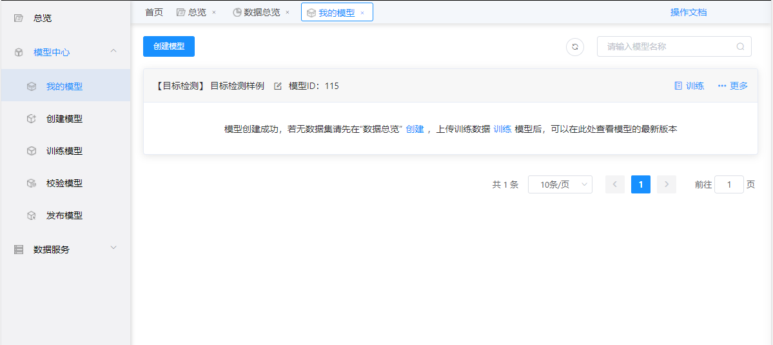Image resolution: width=773 pixels, height=345 pixels.
Task: Click the 前往 page number input
Action: coord(729,185)
